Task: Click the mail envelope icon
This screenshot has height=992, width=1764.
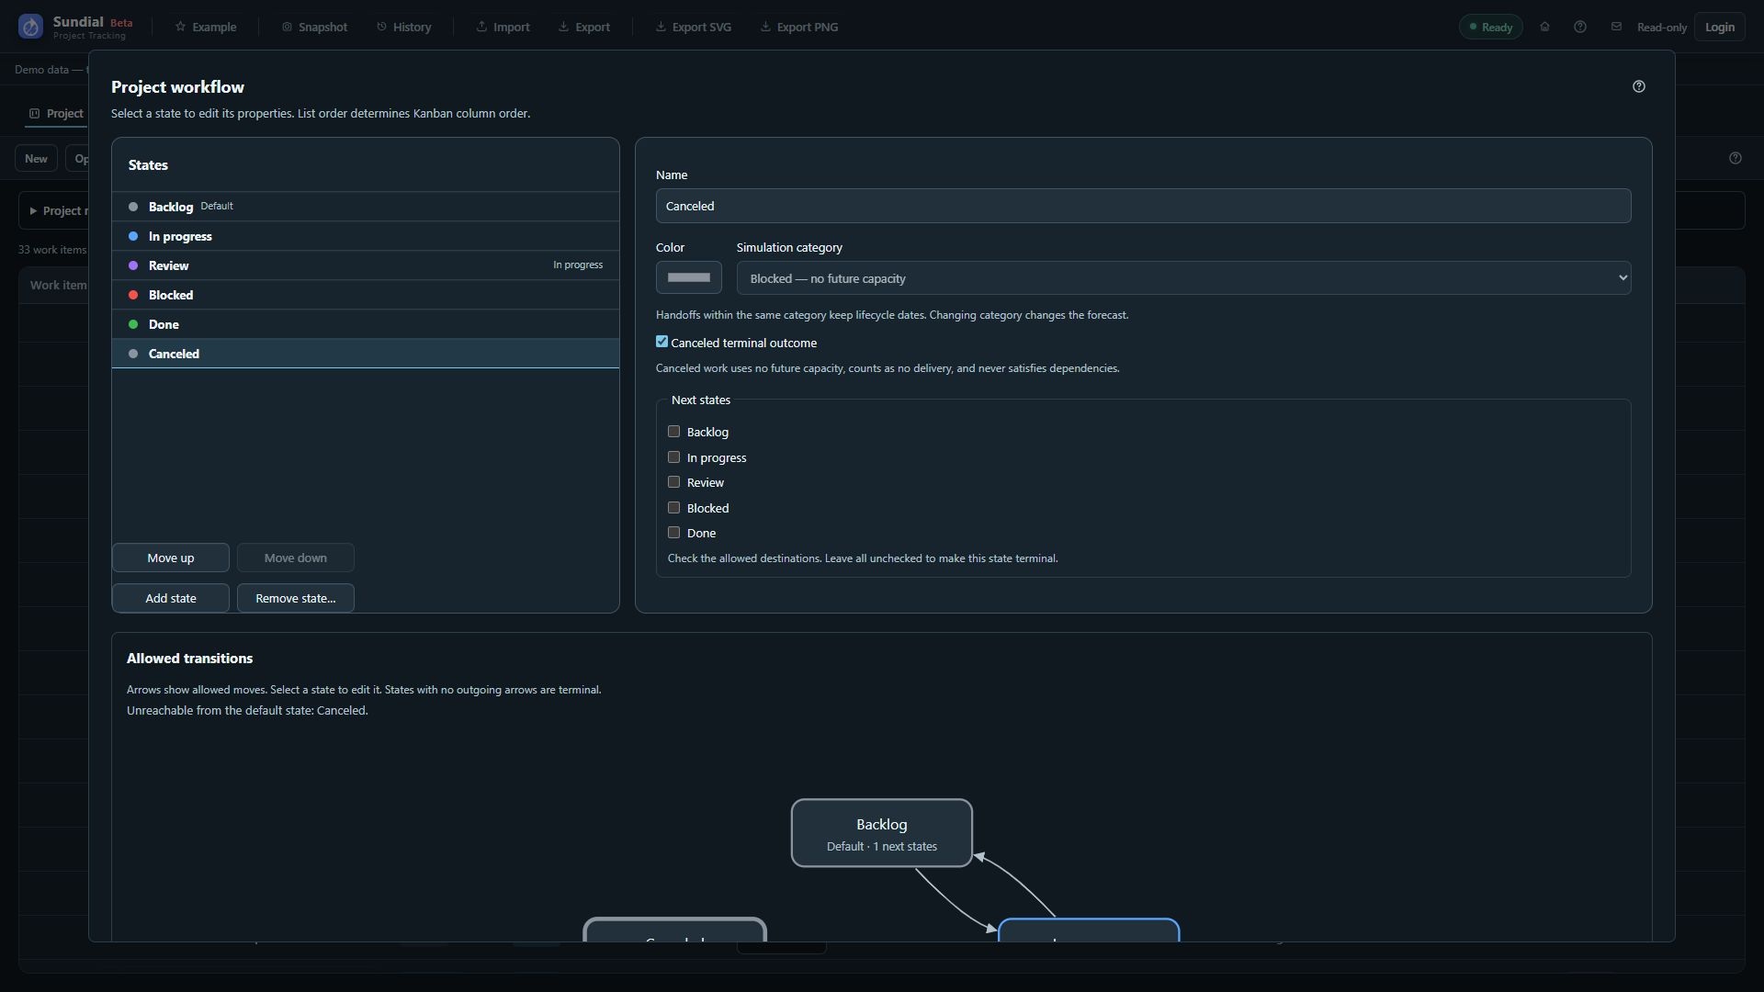Action: pyautogui.click(x=1616, y=27)
